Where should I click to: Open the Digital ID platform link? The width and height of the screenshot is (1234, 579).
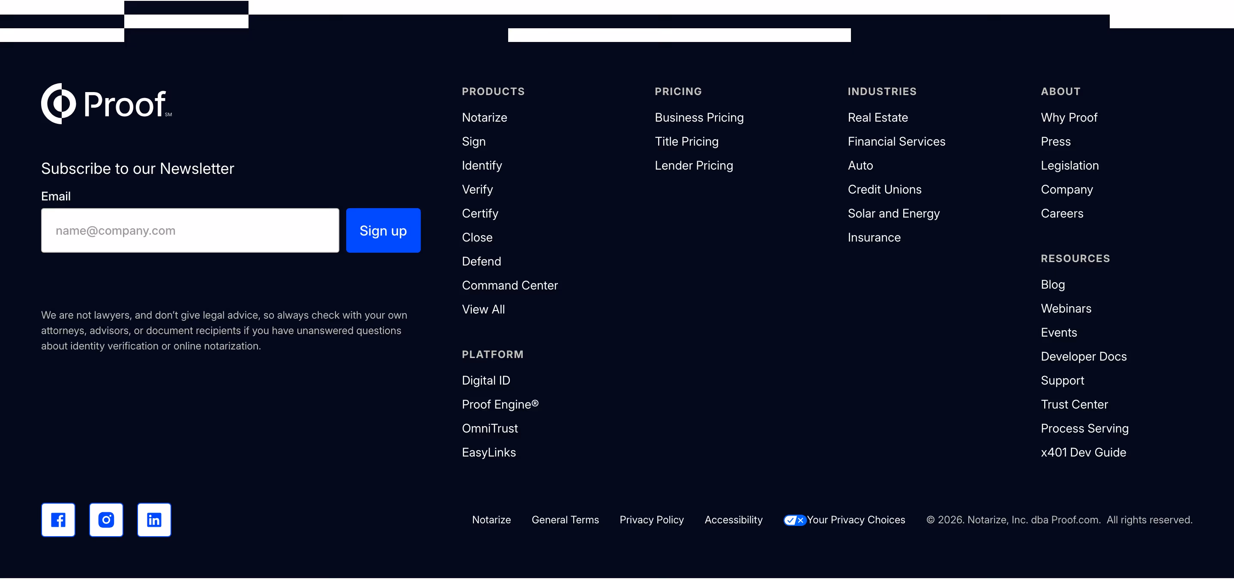tap(486, 380)
